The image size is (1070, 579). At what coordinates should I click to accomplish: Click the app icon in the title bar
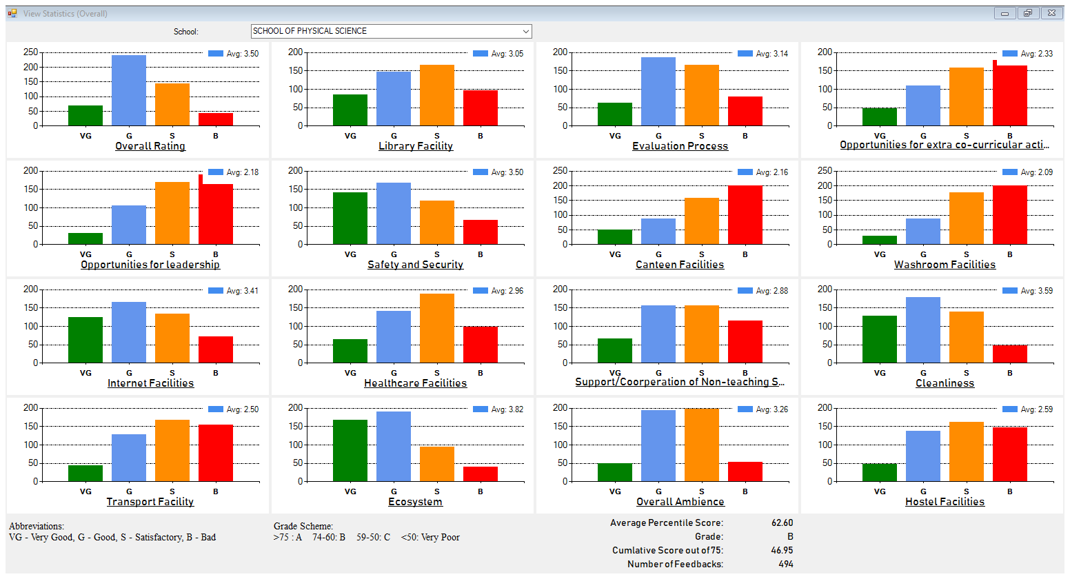pyautogui.click(x=12, y=13)
